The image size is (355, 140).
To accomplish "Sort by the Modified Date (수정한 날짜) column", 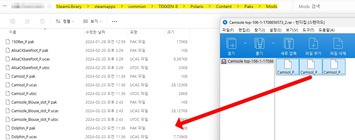I will point(97,32).
